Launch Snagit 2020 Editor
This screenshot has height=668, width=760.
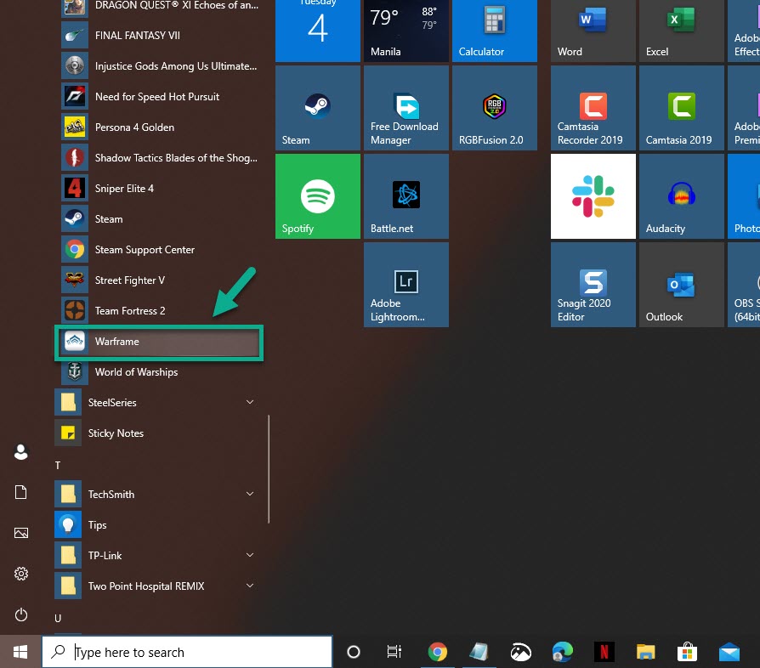pos(593,284)
